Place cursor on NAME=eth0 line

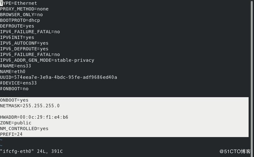click(x=13, y=72)
